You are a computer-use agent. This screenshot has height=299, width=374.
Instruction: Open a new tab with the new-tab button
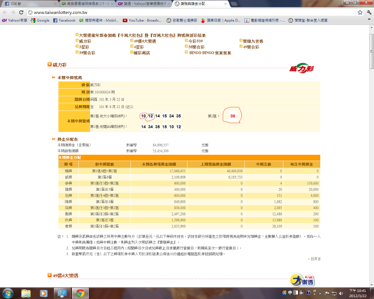coord(234,4)
